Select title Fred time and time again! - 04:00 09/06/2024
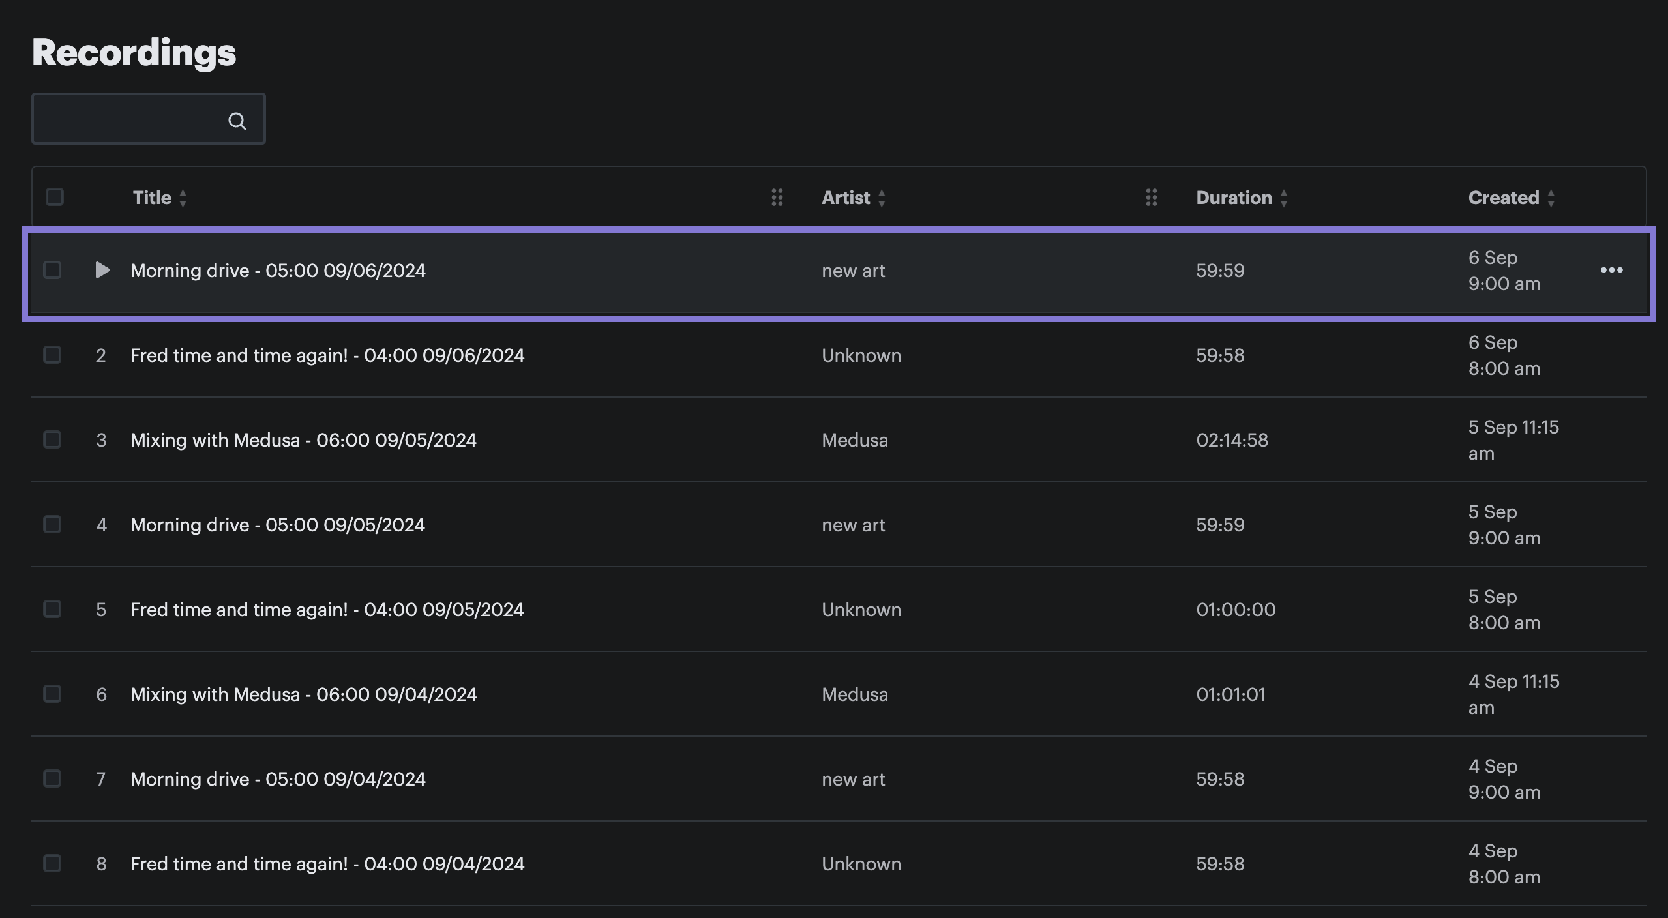 point(327,355)
